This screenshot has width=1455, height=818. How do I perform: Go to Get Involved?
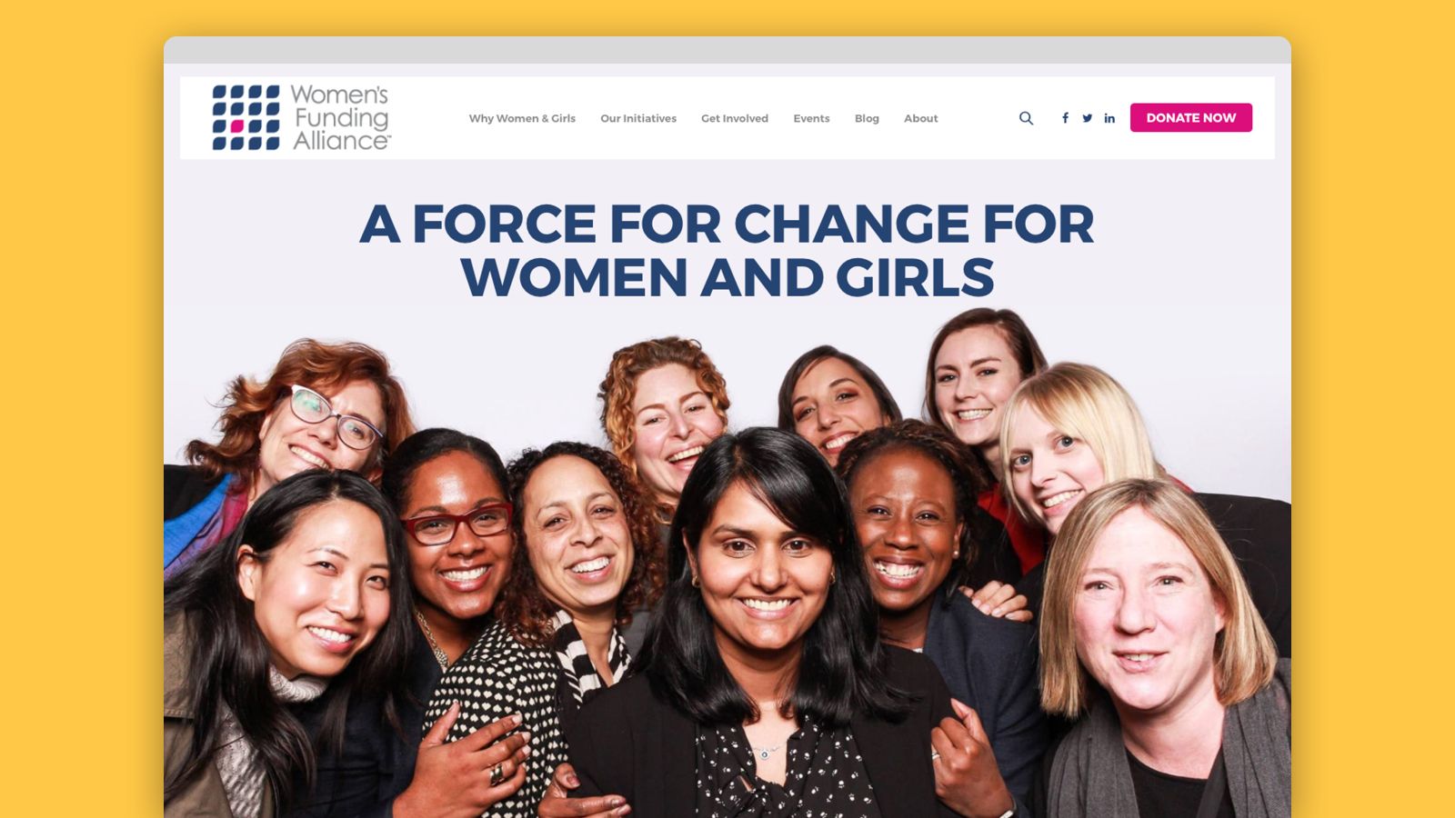click(x=735, y=118)
